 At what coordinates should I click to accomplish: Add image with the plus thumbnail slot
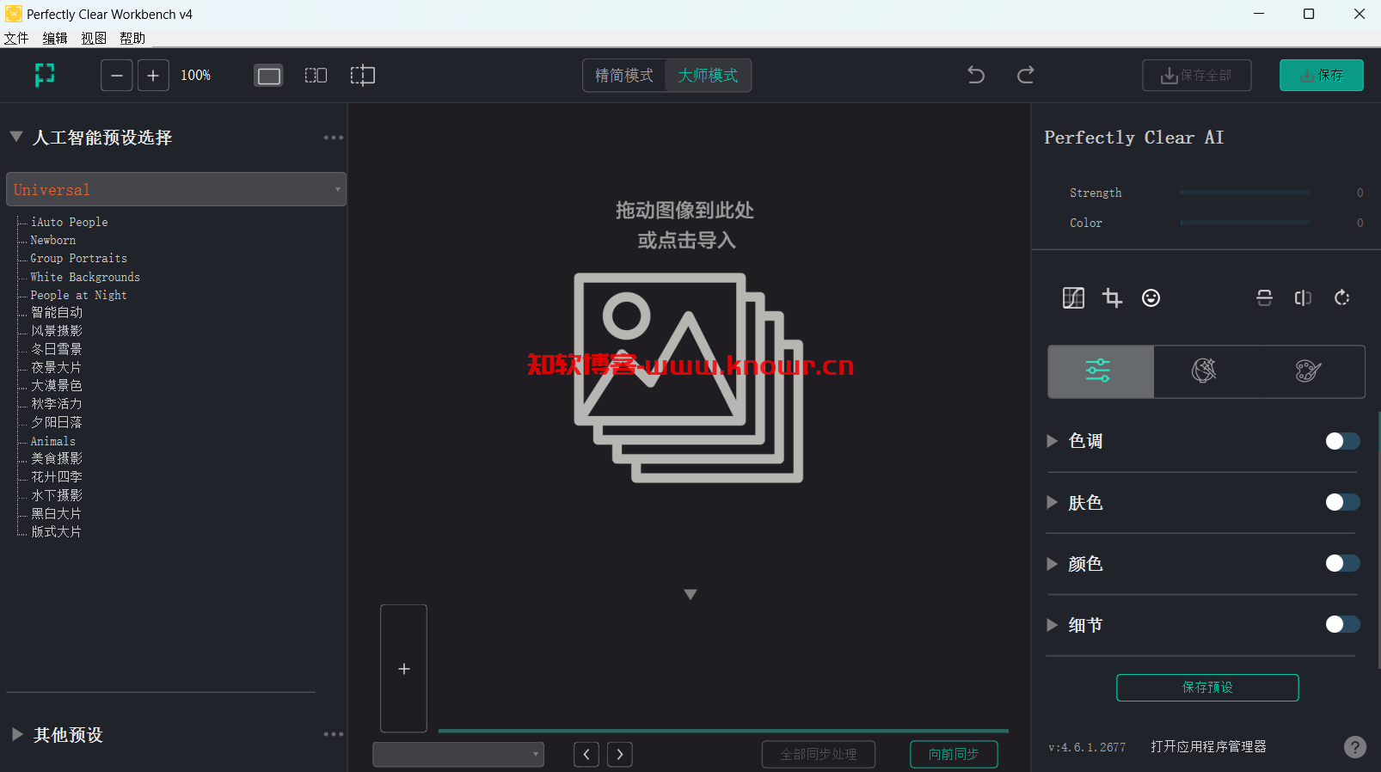[x=403, y=669]
